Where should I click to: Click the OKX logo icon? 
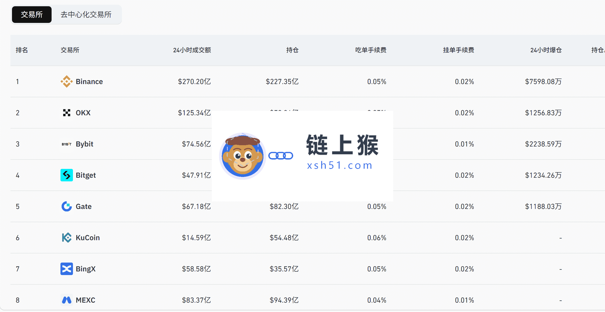(x=67, y=113)
